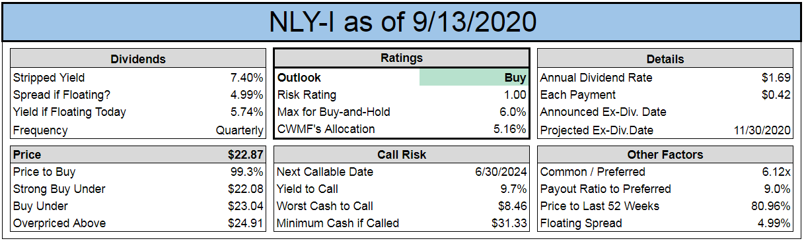This screenshot has width=806, height=243.
Task: Select the Stripped Yield 7.40% value
Action: coord(250,78)
